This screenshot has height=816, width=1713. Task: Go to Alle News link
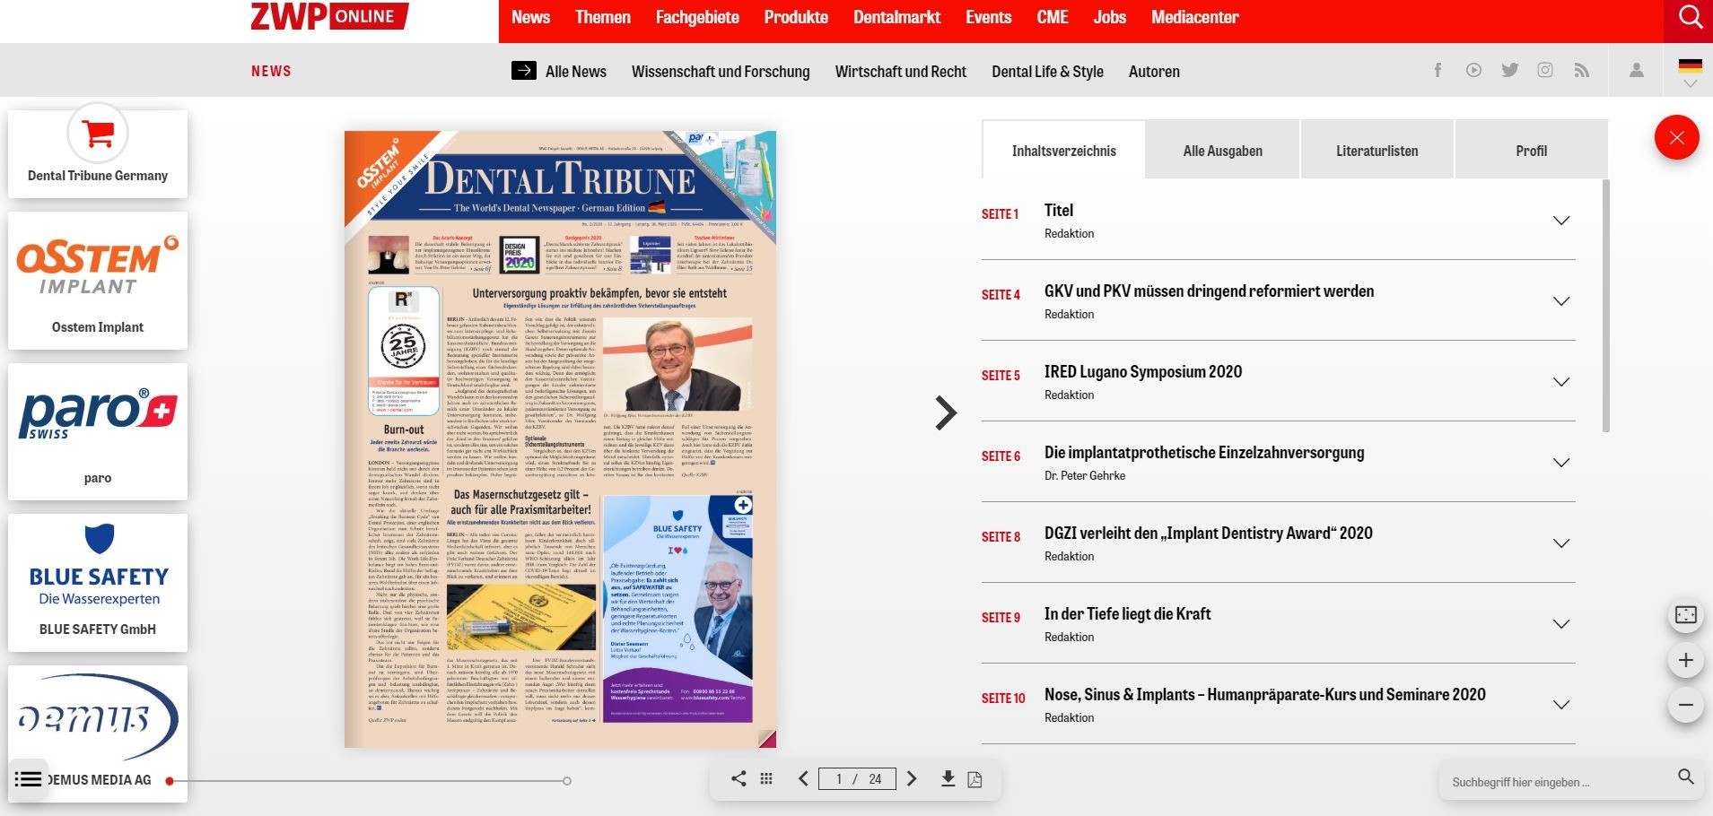(x=576, y=71)
